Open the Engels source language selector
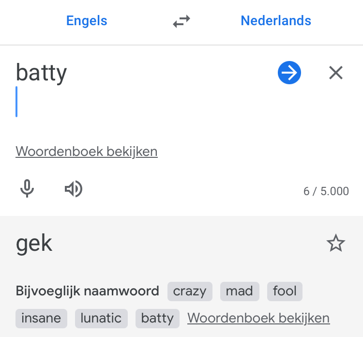363x337 pixels. tap(87, 21)
